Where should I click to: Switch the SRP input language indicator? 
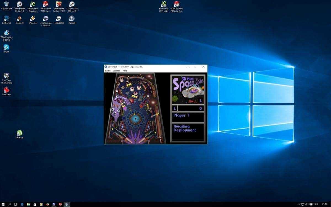point(316,204)
